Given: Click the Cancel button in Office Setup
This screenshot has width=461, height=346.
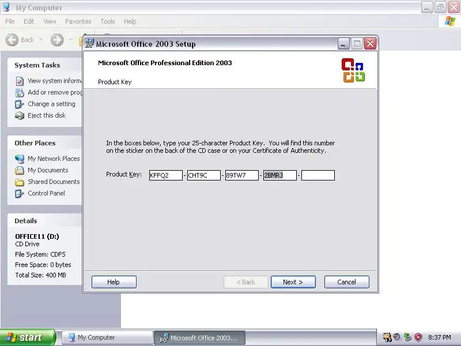Looking at the screenshot, I should coord(347,282).
